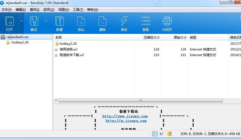241x139 pixels.
Task: Click the horizontal scrollbar thumb
Action: tap(141, 100)
